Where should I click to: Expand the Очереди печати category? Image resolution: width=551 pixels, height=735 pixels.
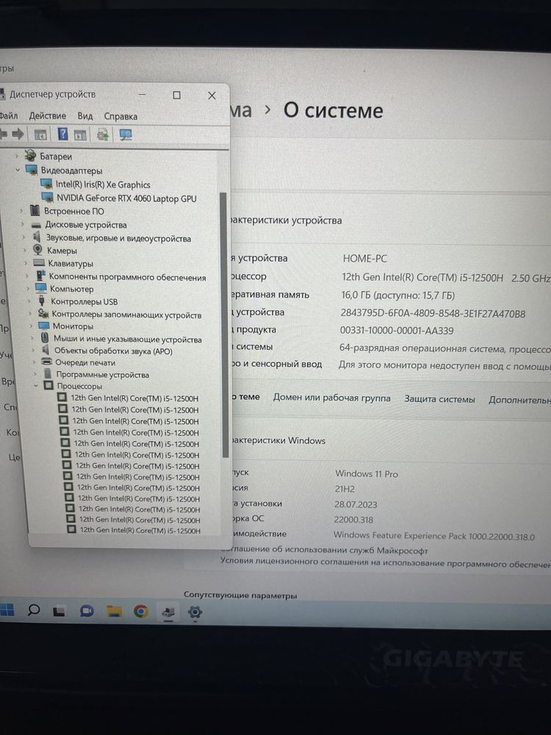pyautogui.click(x=35, y=362)
